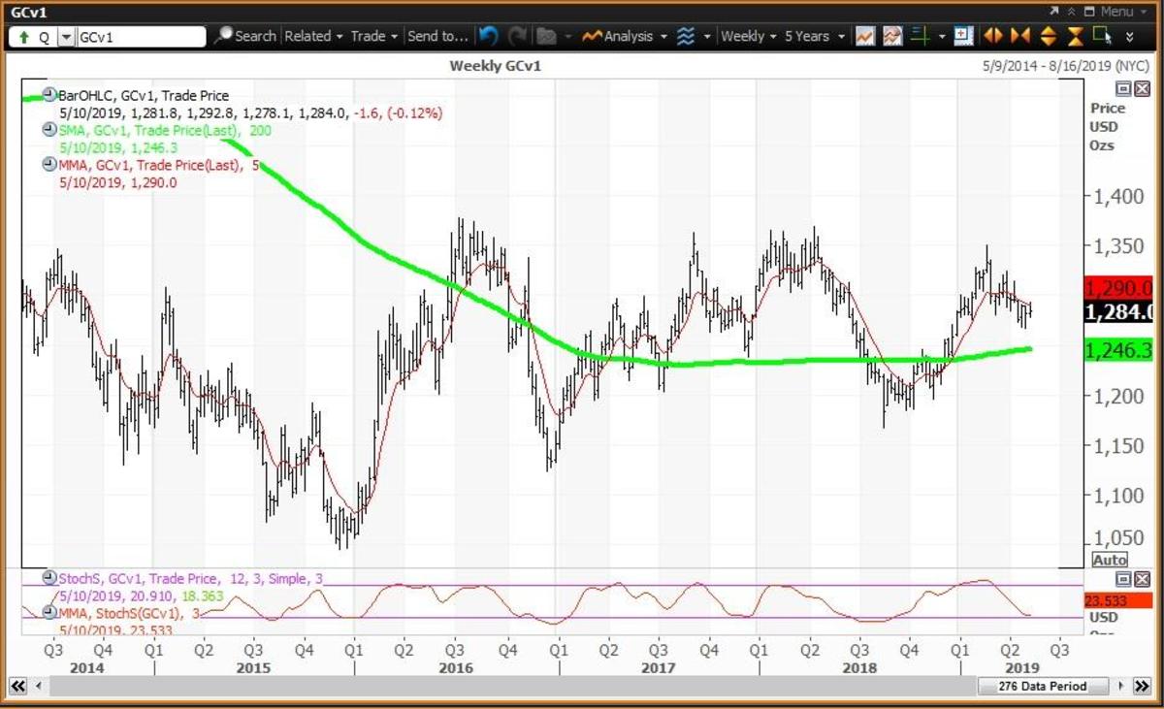Screen dimensions: 1164x709
Task: Click the line chart thumbnail icon
Action: point(865,36)
